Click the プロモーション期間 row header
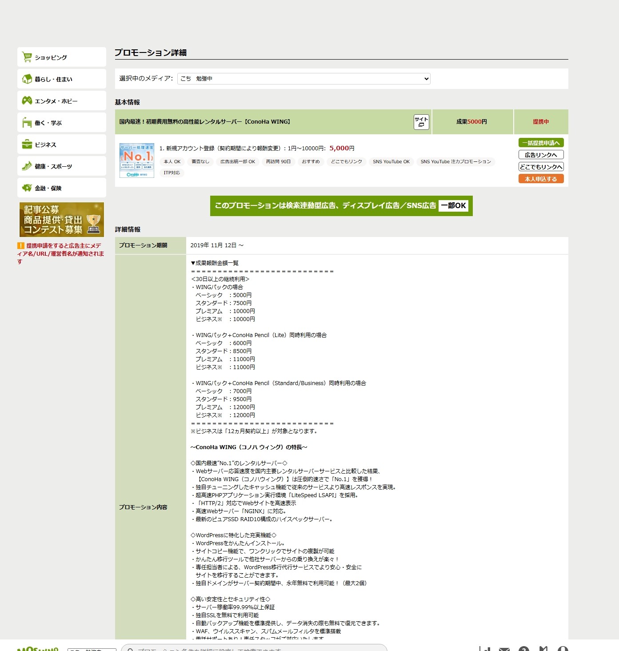This screenshot has height=651, width=619. pyautogui.click(x=151, y=245)
